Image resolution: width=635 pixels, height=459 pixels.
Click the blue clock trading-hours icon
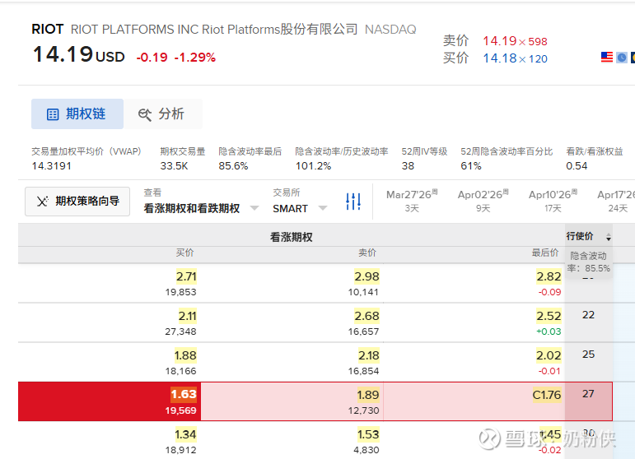coord(622,58)
